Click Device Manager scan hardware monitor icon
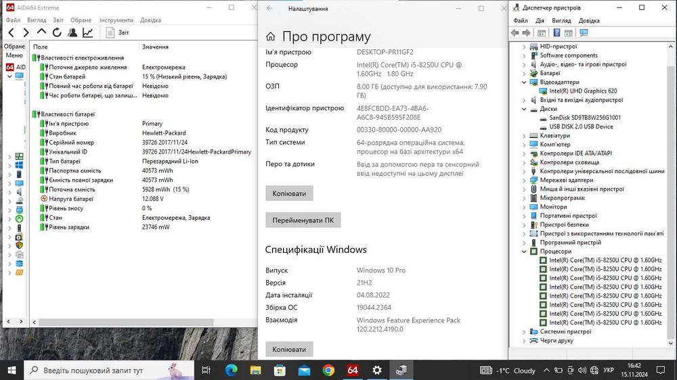 tap(584, 32)
